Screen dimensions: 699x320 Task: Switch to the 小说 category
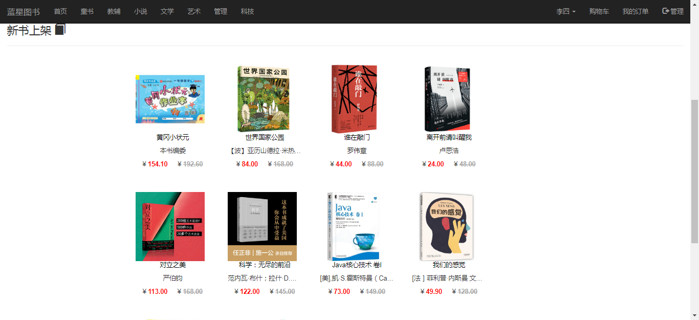141,11
